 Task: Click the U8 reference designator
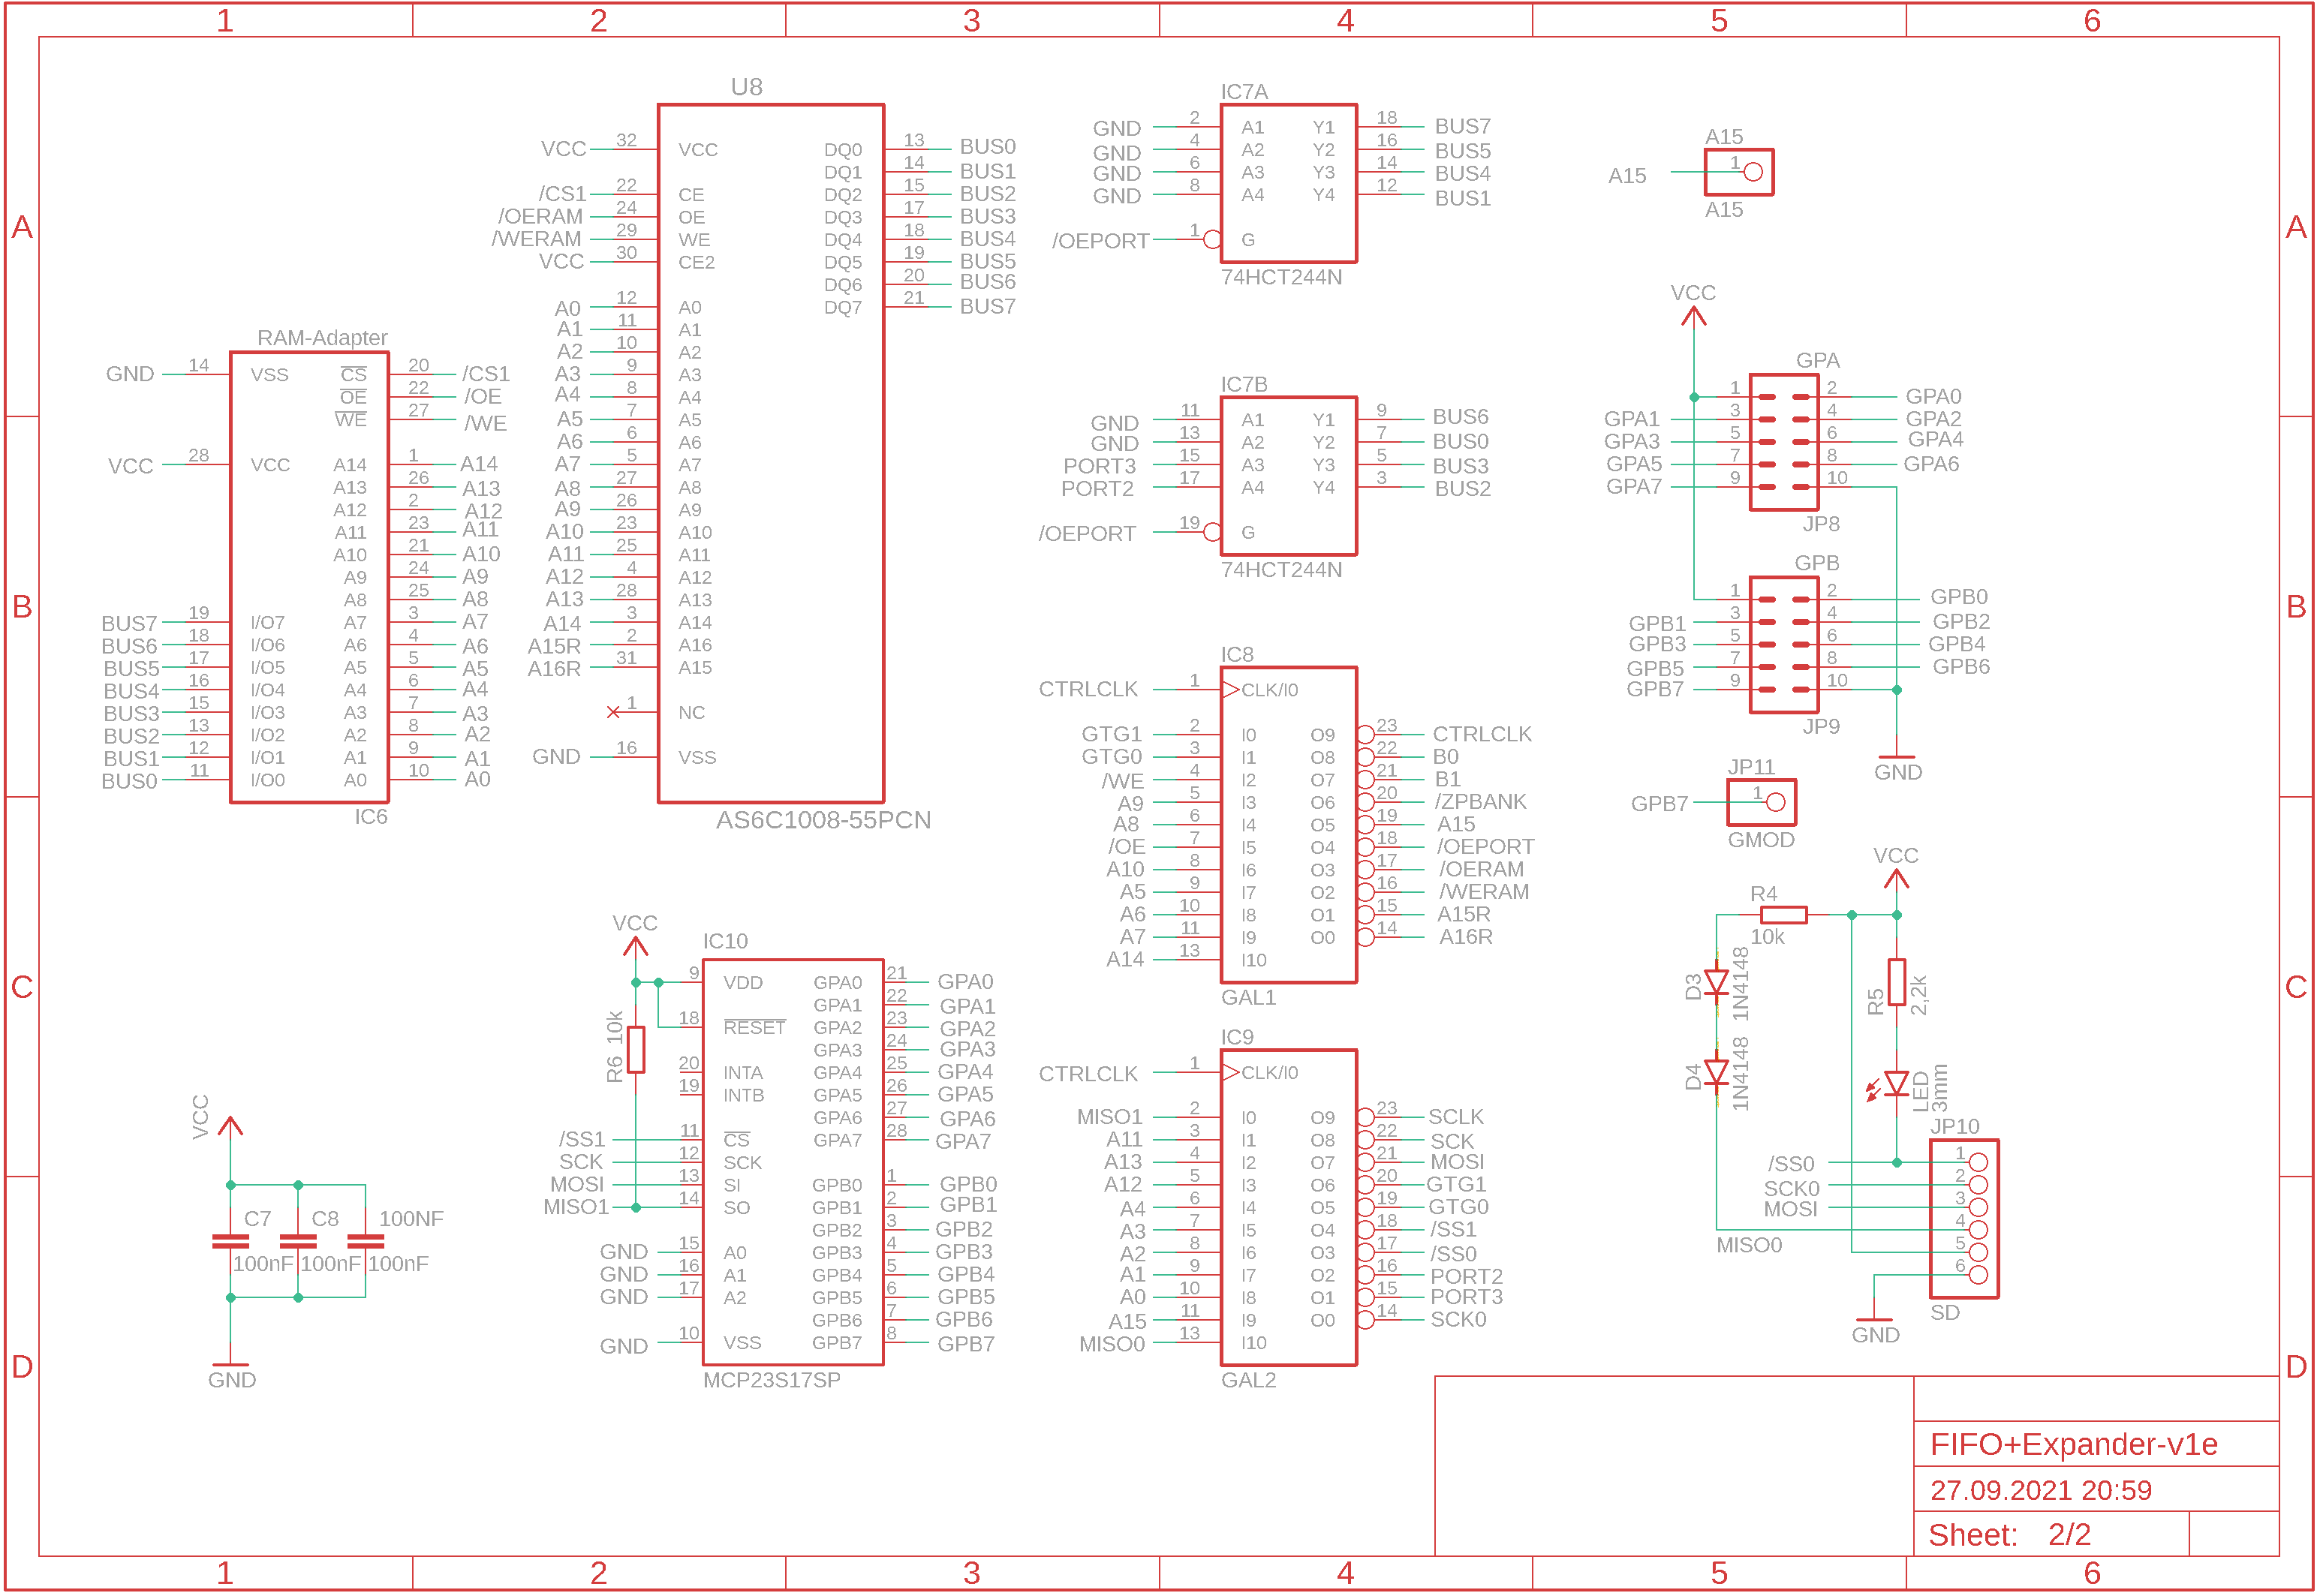pos(747,87)
